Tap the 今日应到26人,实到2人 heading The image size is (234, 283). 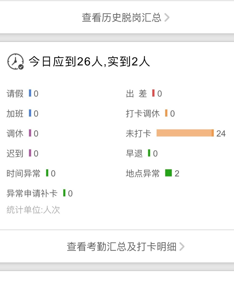coord(89,62)
